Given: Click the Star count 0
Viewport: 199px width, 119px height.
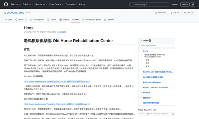Looking at the screenshot, I should tap(192, 13).
